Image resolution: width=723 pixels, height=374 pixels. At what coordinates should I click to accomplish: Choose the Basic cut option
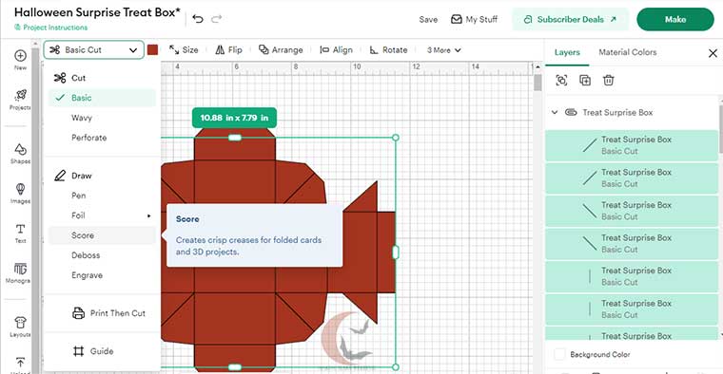coord(102,98)
